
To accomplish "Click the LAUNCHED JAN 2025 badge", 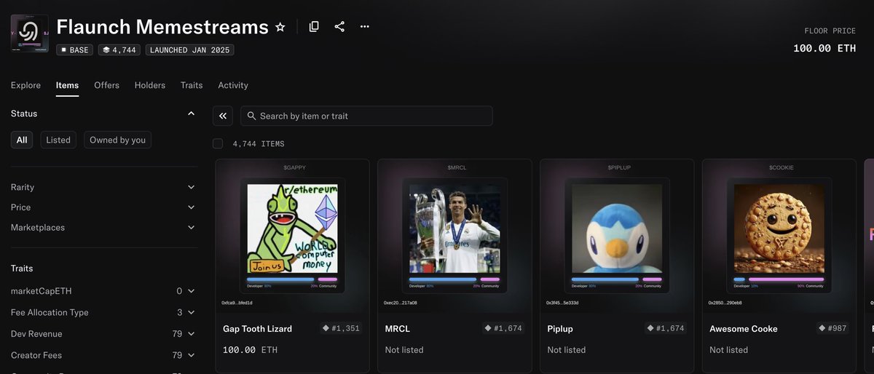I will [190, 50].
